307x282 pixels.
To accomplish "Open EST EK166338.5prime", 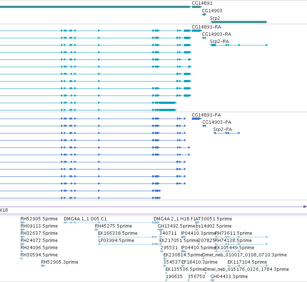I will coord(118,233).
